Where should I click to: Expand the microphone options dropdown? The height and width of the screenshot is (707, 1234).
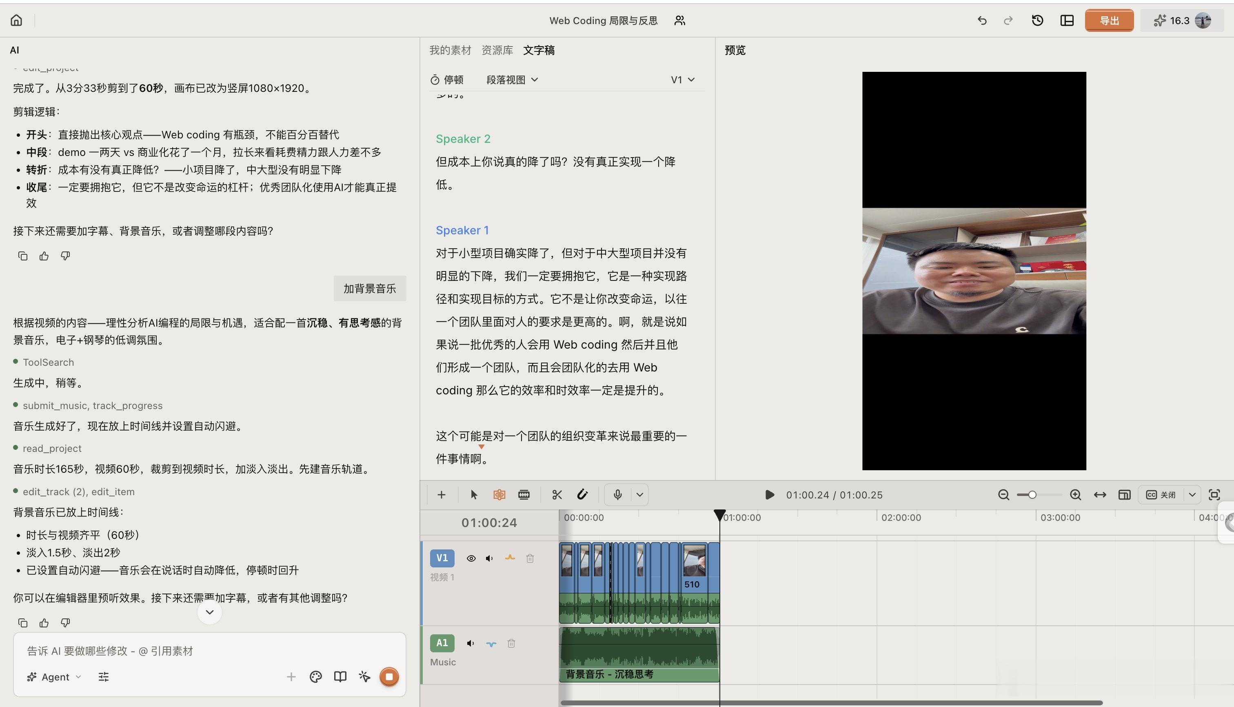(640, 495)
